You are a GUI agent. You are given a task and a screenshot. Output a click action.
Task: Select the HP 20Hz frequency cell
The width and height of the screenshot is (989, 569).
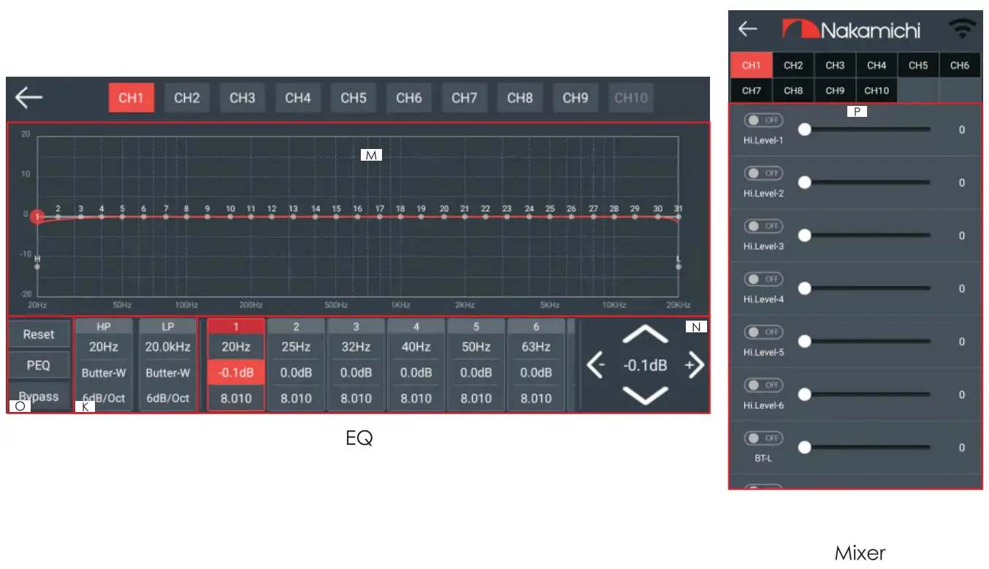[x=104, y=347]
